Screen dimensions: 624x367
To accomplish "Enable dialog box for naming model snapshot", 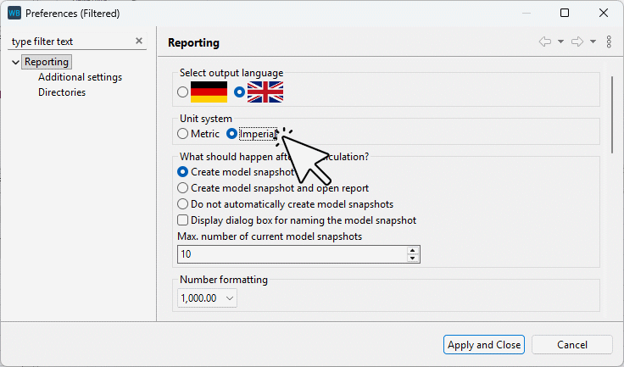I will [182, 220].
